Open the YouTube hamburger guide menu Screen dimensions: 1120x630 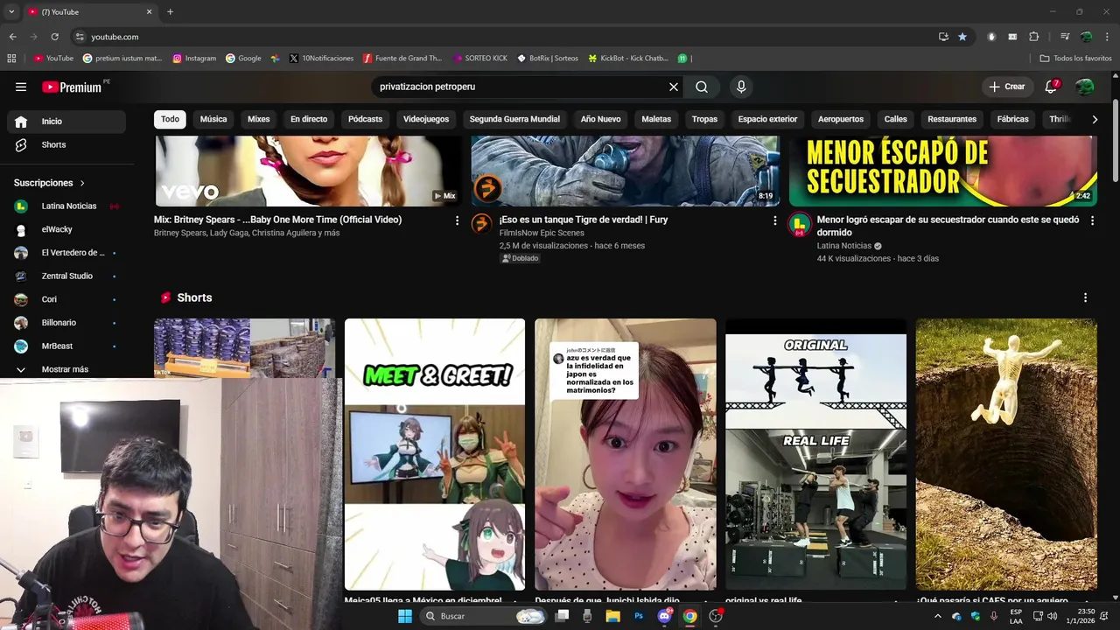click(21, 87)
